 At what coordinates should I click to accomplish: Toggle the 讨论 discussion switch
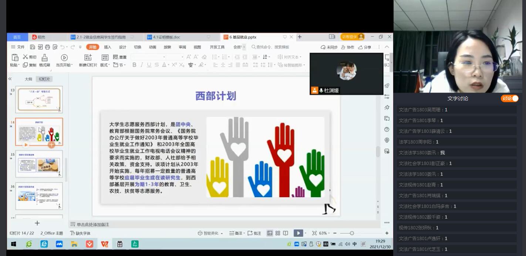(x=510, y=98)
